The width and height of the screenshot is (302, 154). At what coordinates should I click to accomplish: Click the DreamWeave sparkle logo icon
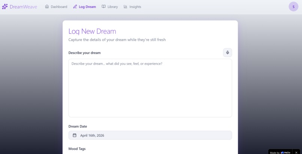pyautogui.click(x=5, y=7)
